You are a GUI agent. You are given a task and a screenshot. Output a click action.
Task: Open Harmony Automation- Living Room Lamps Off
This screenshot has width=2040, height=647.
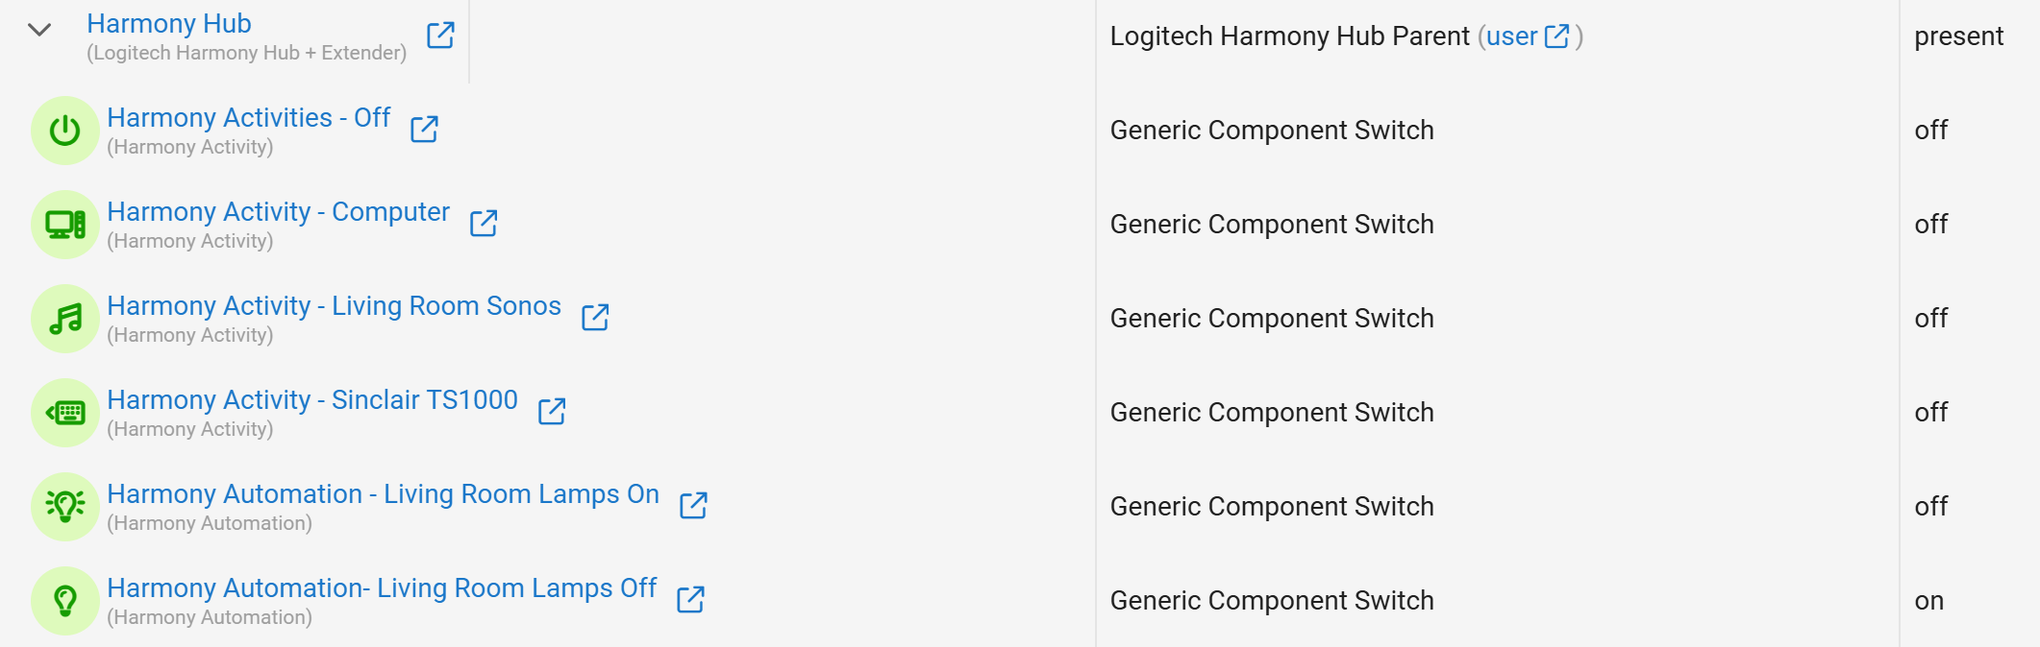click(x=382, y=588)
